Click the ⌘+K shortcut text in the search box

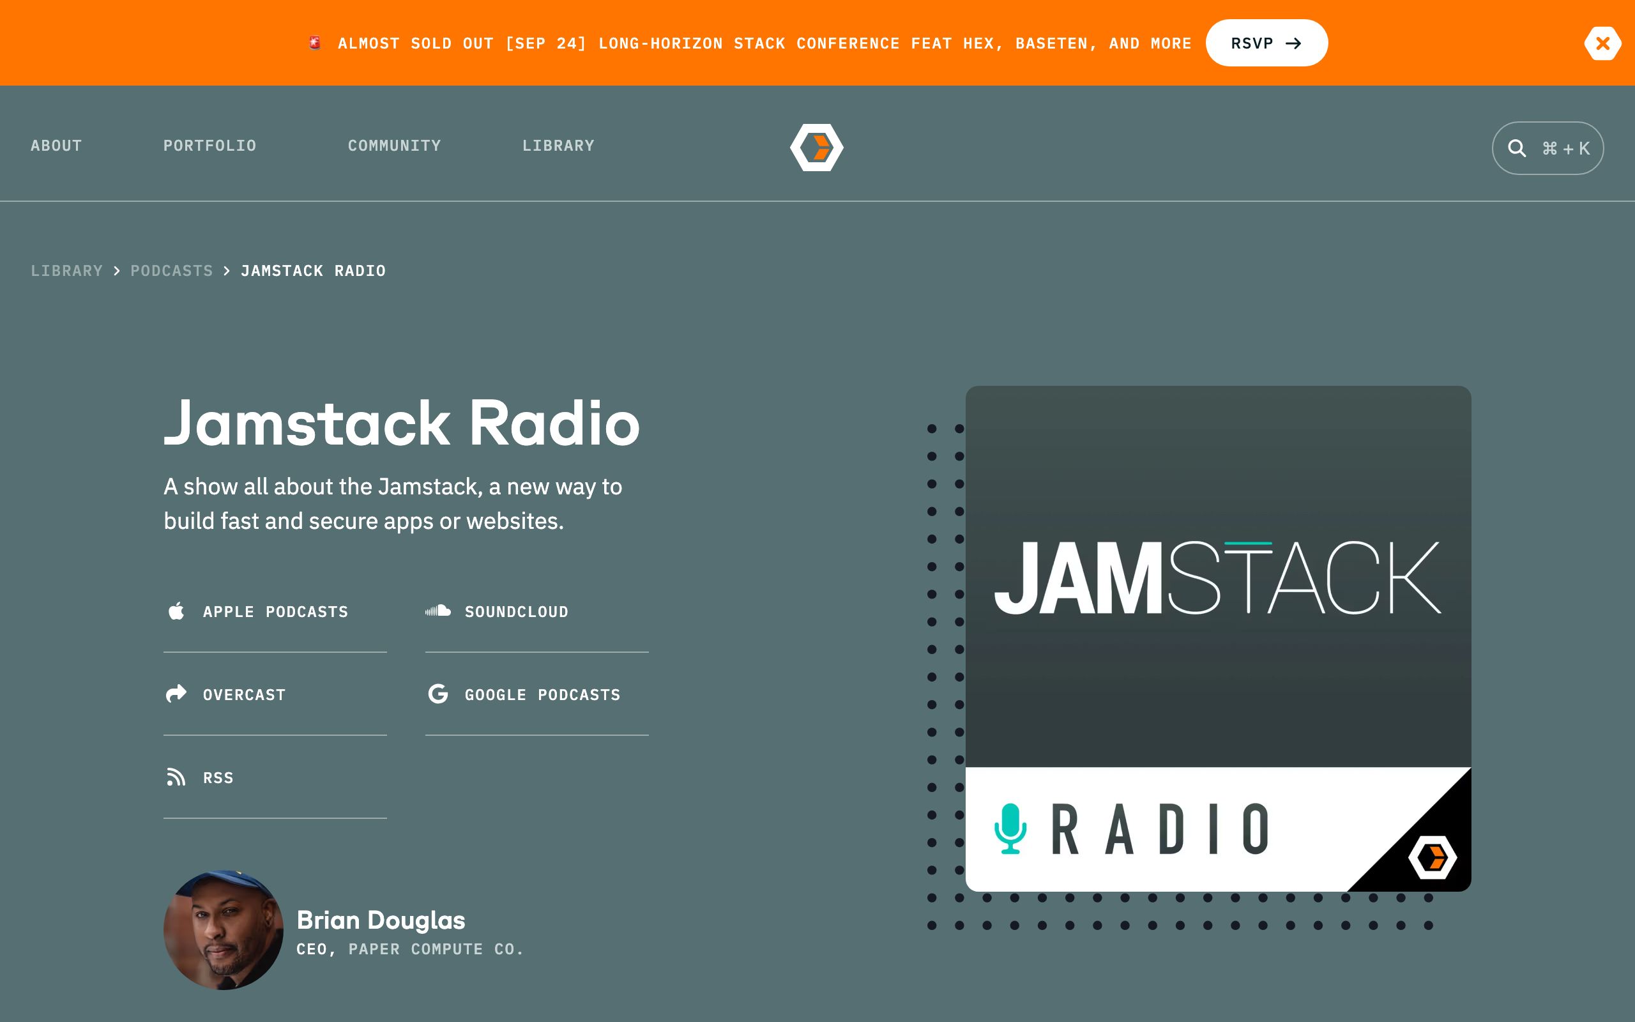coord(1565,149)
